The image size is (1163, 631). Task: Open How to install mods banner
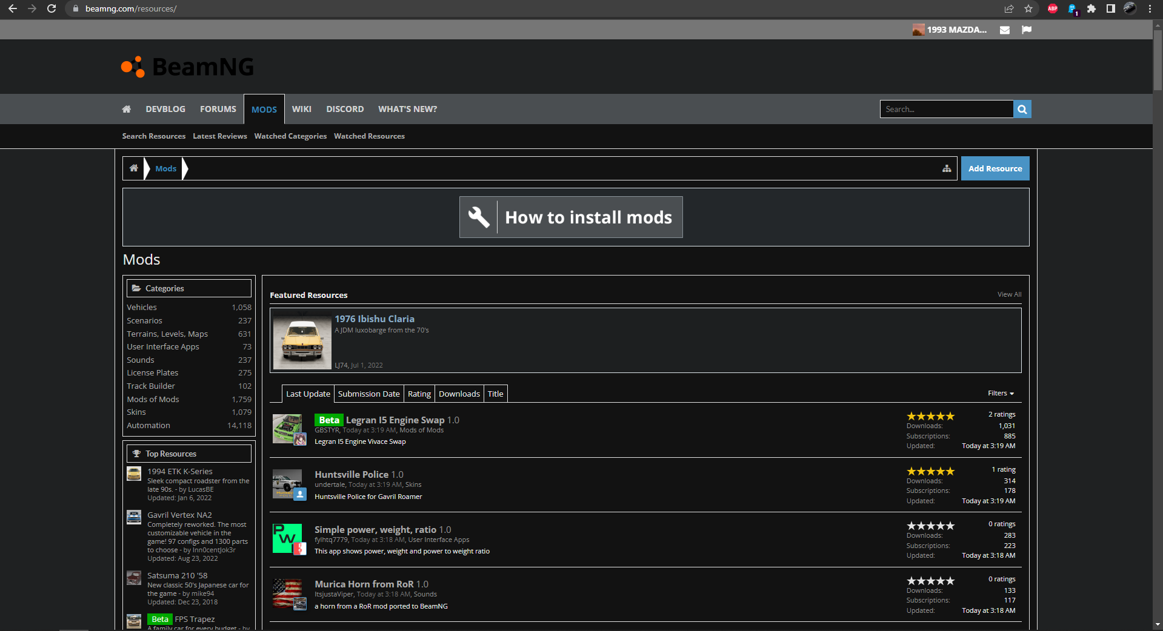571,217
